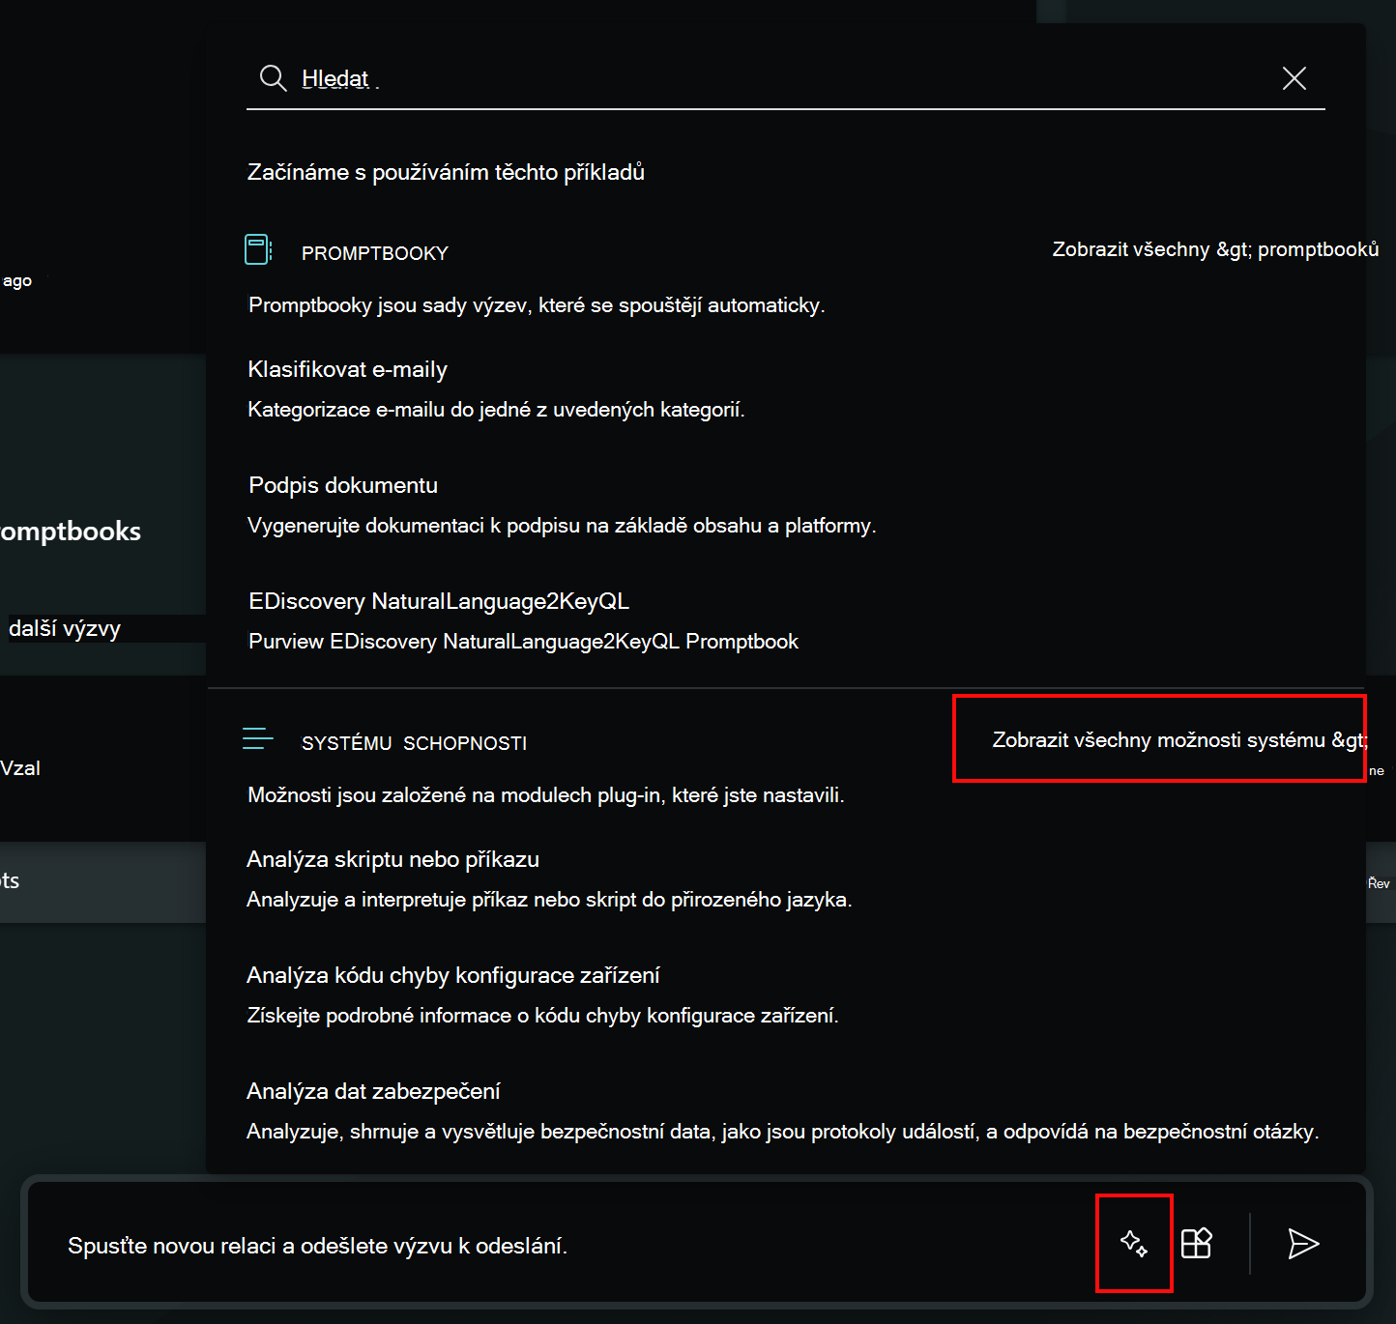Viewport: 1396px width, 1324px height.
Task: Choose Analýza dat zabezpečení capability
Action: (373, 1091)
